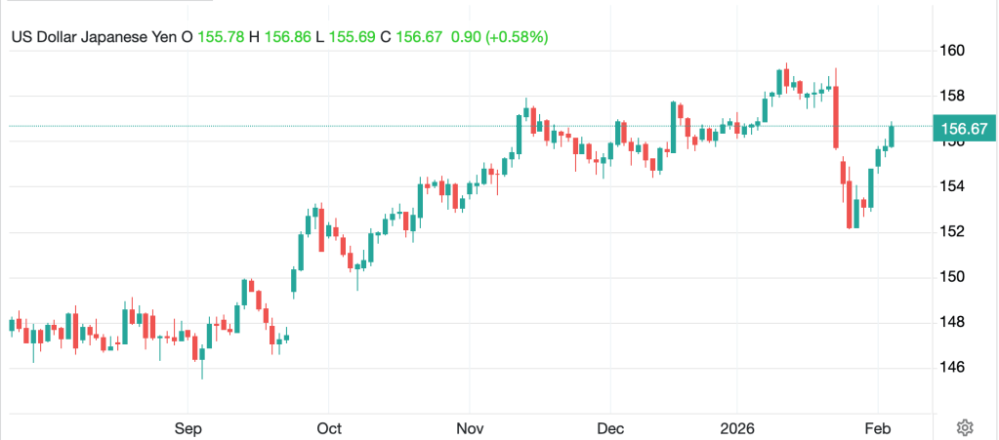Click the 146 price scale label

point(953,367)
